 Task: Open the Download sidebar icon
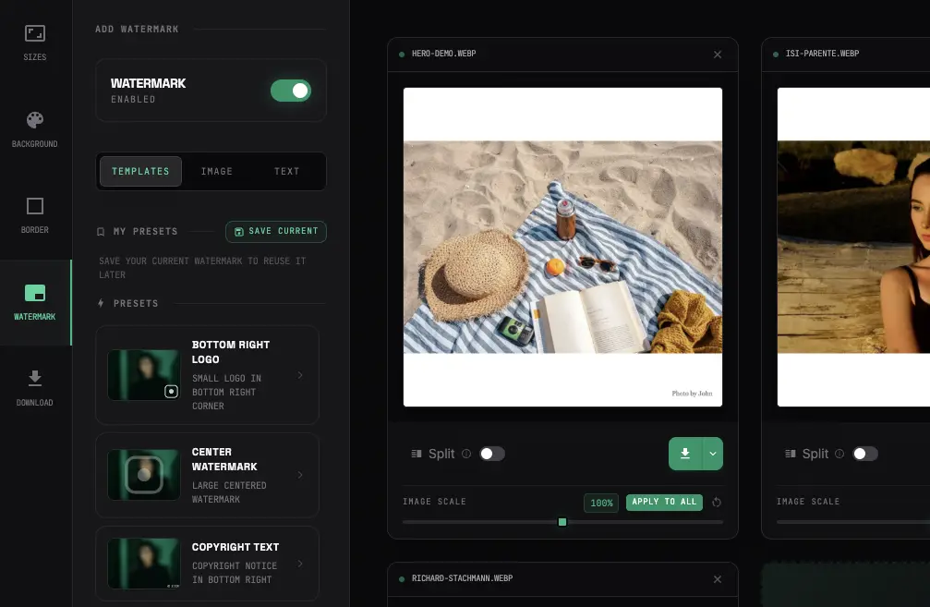tap(34, 379)
